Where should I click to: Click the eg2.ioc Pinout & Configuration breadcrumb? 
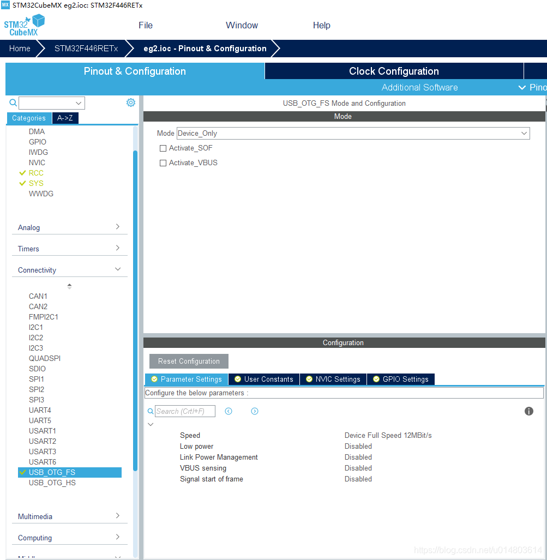(205, 49)
